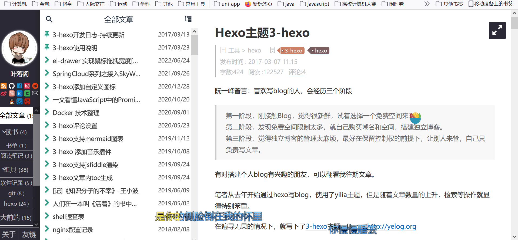Click the bookmark tag icon before 3-hexo tag

(272, 50)
